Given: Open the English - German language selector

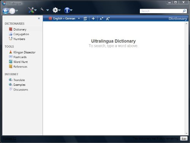Looking at the screenshot, I should (x=64, y=18).
